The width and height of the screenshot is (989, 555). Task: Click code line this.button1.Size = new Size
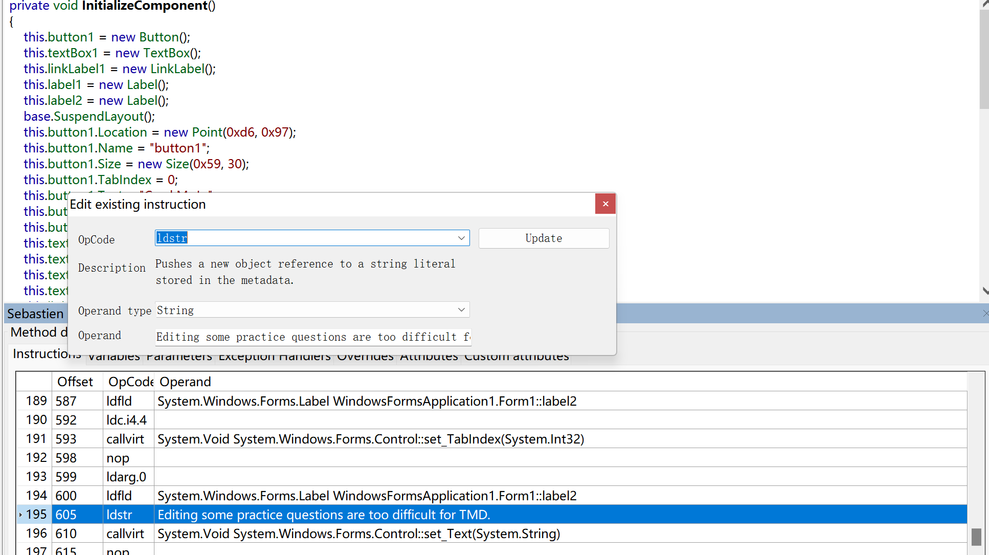point(136,164)
